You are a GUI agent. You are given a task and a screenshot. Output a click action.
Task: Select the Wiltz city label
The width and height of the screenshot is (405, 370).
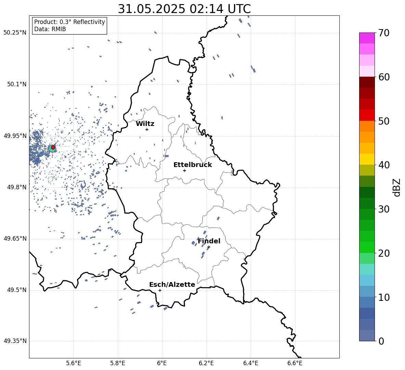click(145, 124)
